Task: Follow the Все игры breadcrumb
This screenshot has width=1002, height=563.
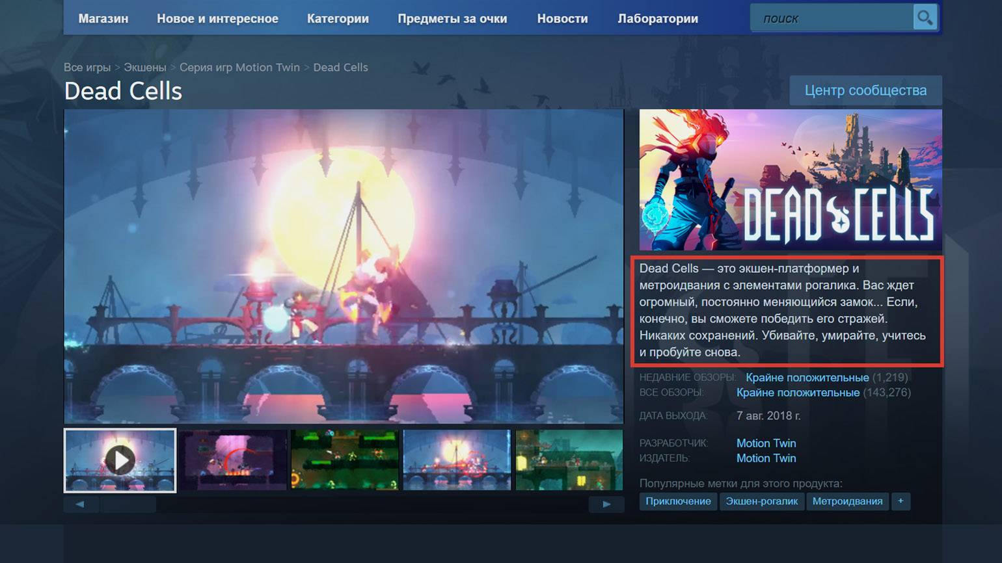Action: pos(87,68)
